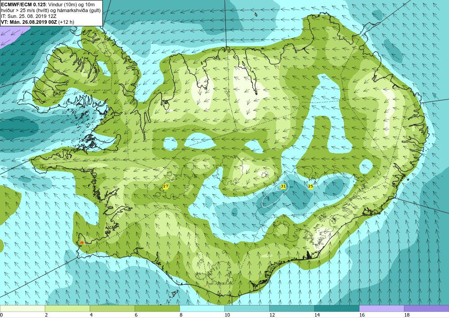Click the legend scale label '4'

click(x=91, y=315)
